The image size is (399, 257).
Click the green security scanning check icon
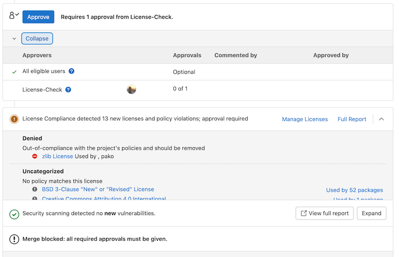tap(14, 214)
